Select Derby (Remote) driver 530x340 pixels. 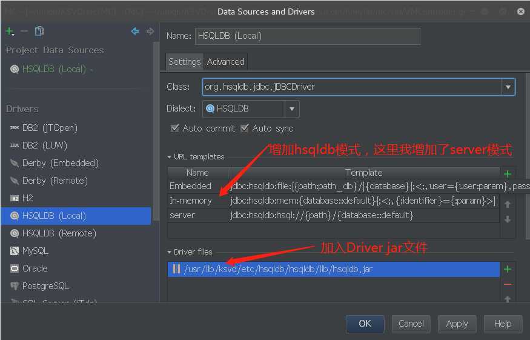coord(55,181)
